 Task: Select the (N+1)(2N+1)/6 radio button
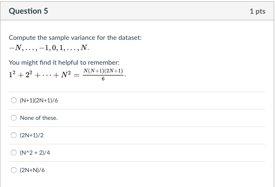point(14,100)
